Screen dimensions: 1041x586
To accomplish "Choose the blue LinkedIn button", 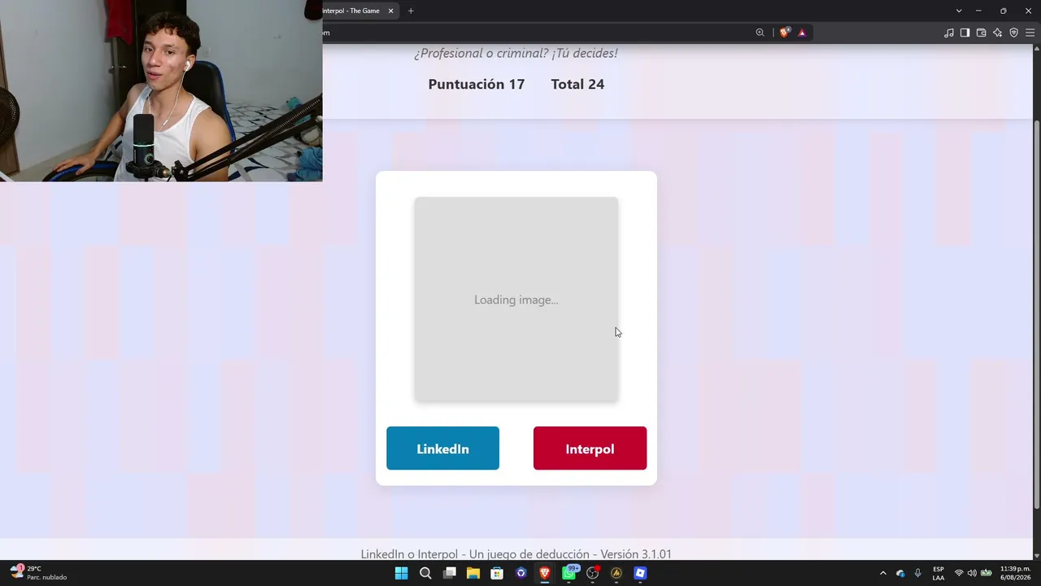I will point(442,448).
